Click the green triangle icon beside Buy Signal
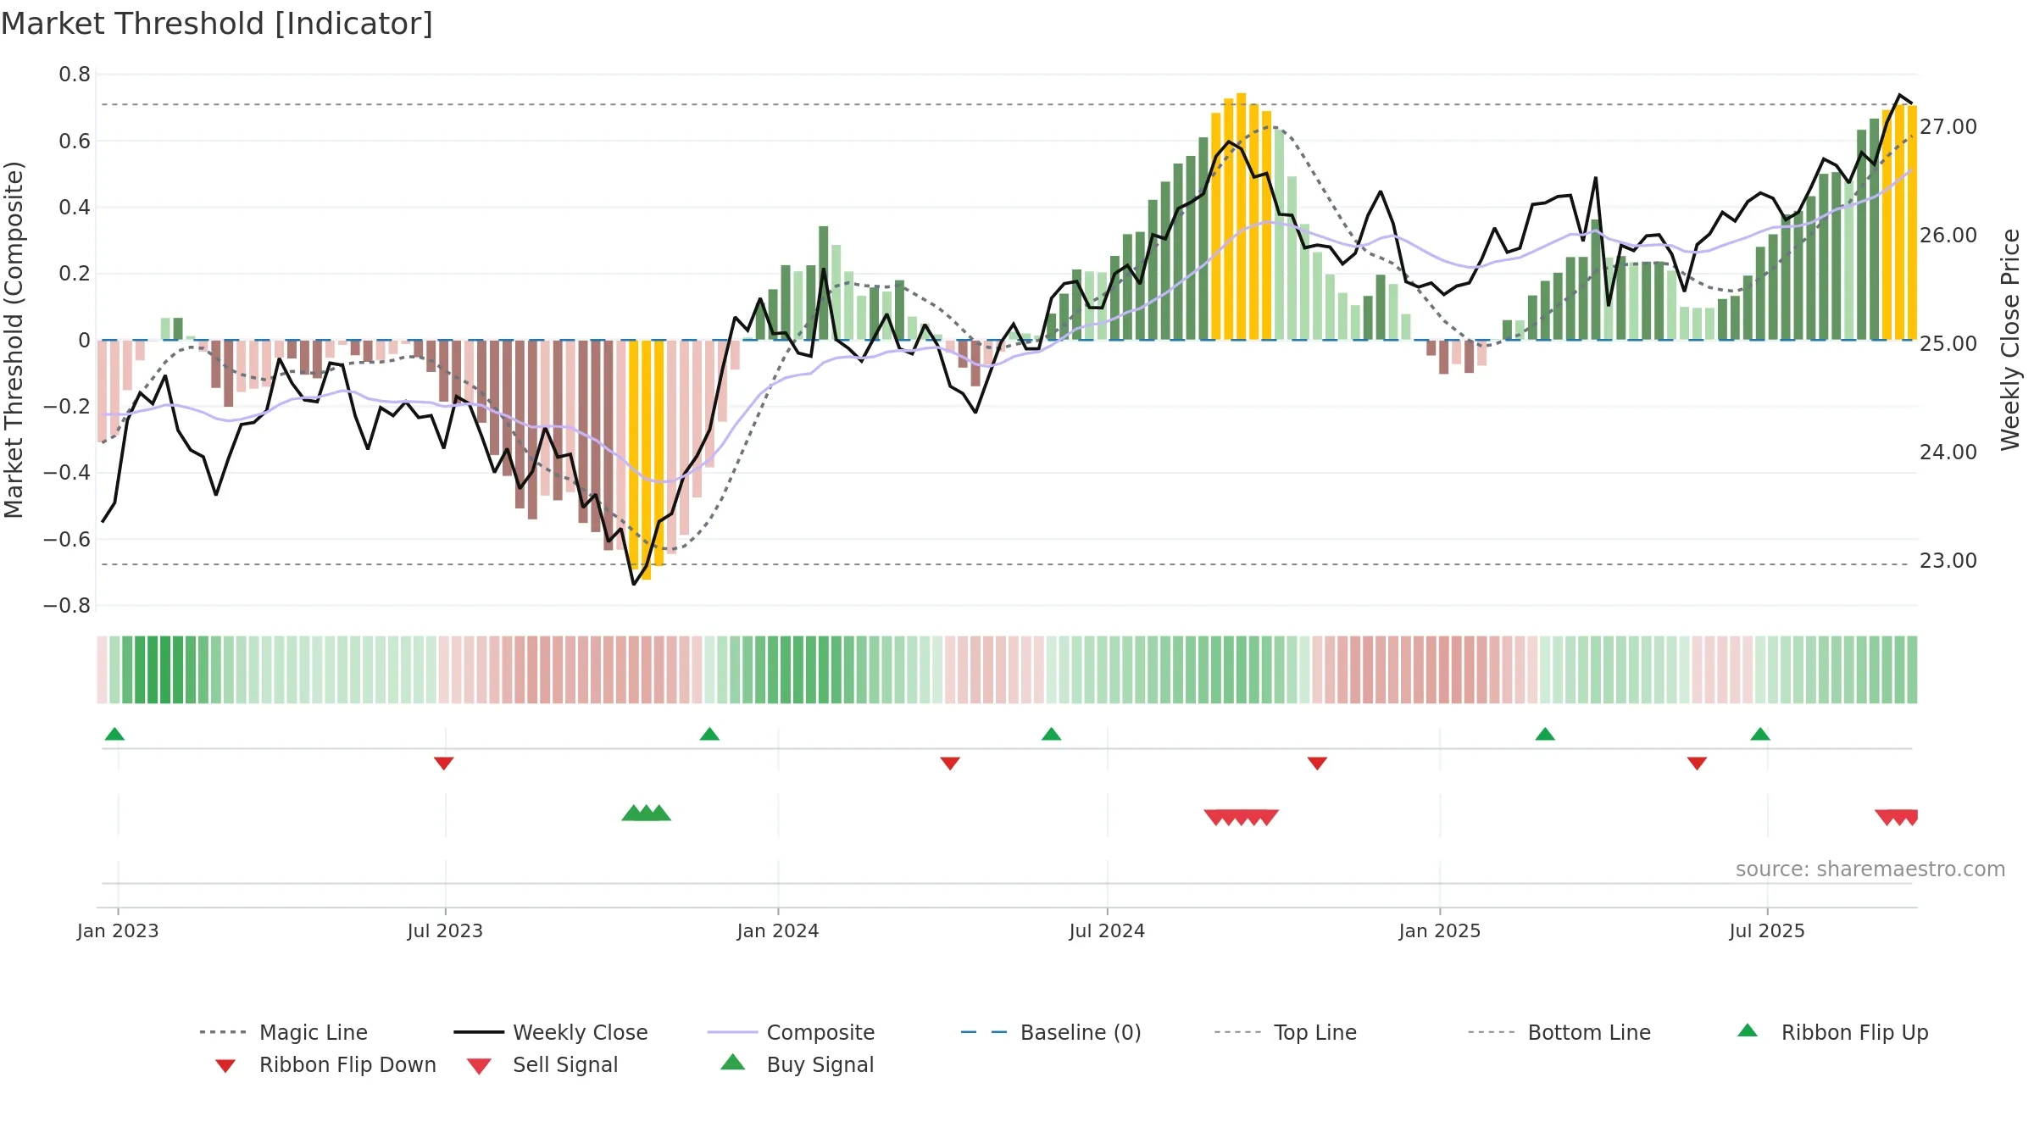2034x1144 pixels. pos(733,1062)
